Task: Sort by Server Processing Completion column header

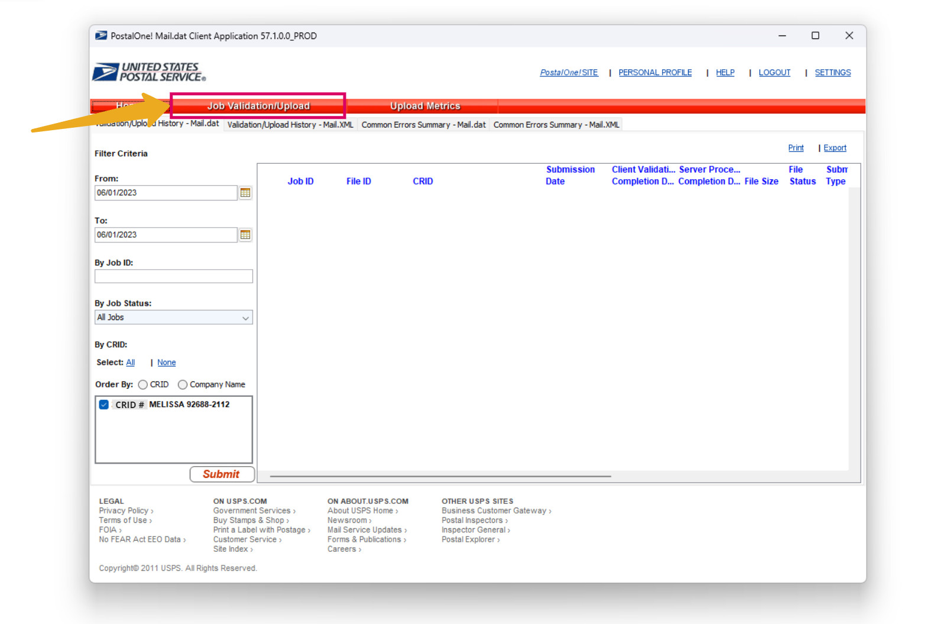Action: (709, 176)
